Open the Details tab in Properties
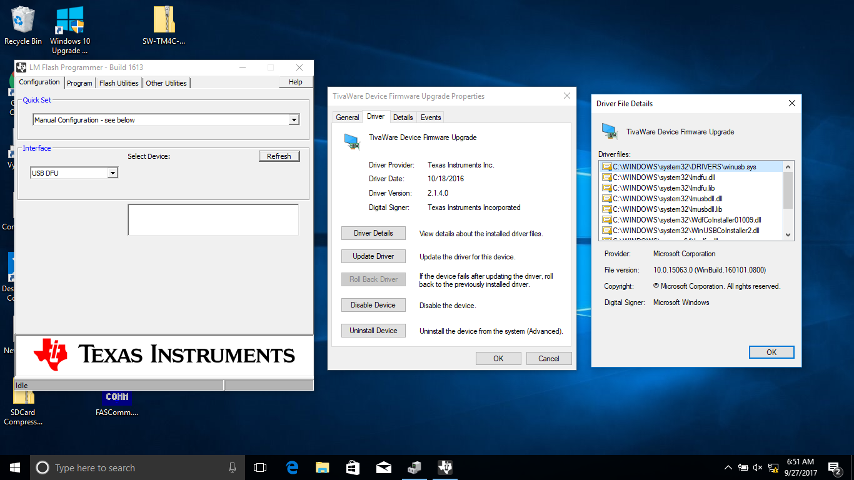This screenshot has height=480, width=854. [403, 117]
